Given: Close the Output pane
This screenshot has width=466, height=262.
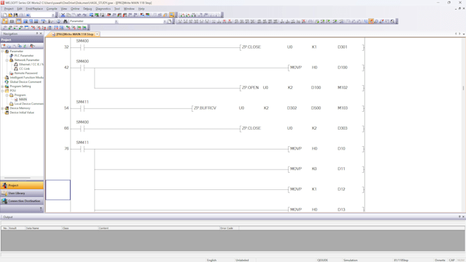Looking at the screenshot, I should [463, 217].
